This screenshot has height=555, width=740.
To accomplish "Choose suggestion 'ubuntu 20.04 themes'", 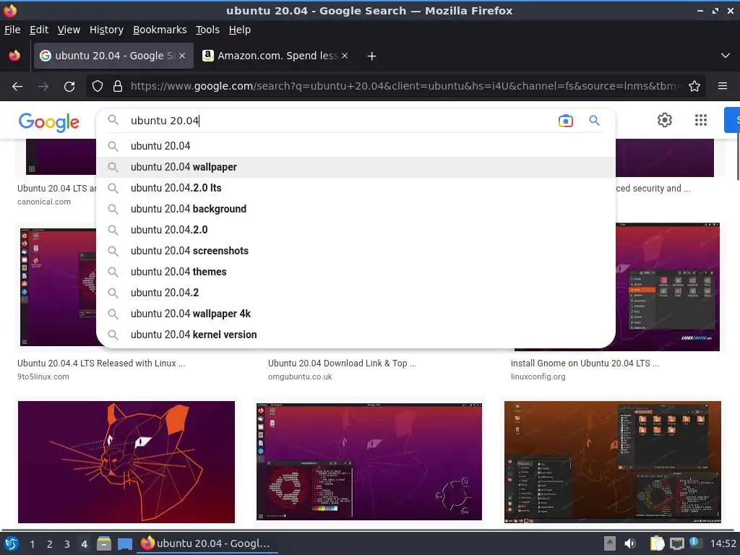I will tap(356, 272).
